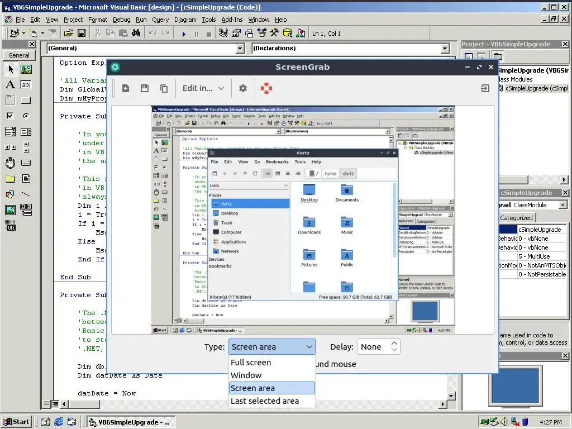Select the Label control in toolbox
Screen dimensions: 572x429
tap(11, 85)
